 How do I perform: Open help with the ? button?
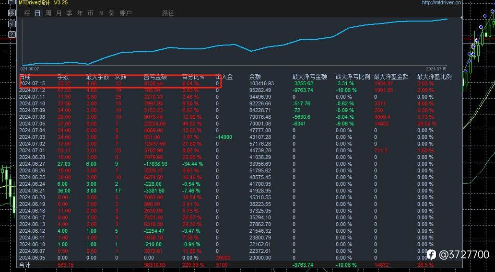pyautogui.click(x=12, y=34)
